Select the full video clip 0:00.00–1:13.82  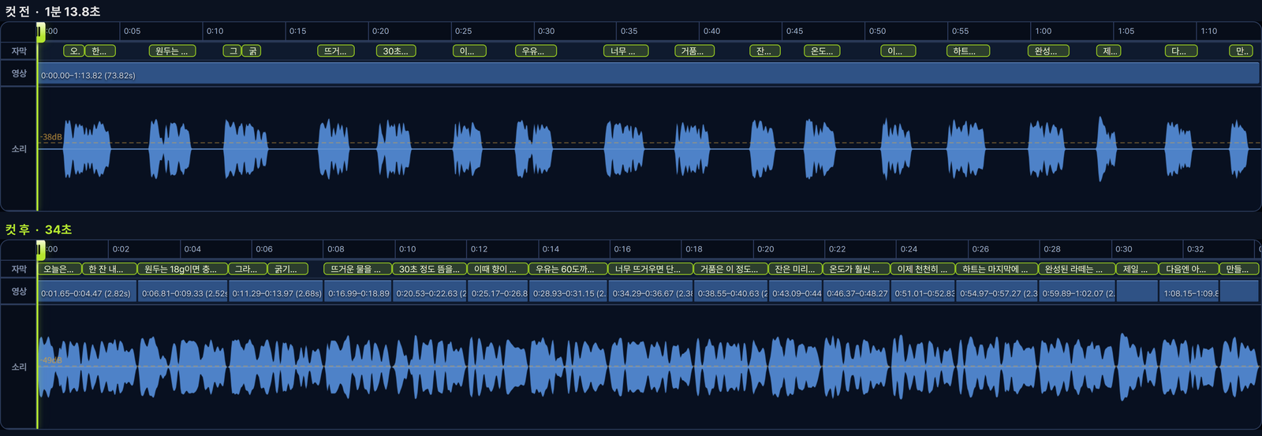click(x=648, y=74)
